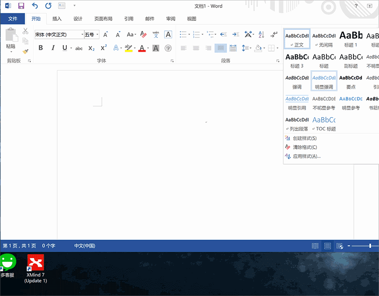Decrease indent of the paragraph

click(223, 34)
